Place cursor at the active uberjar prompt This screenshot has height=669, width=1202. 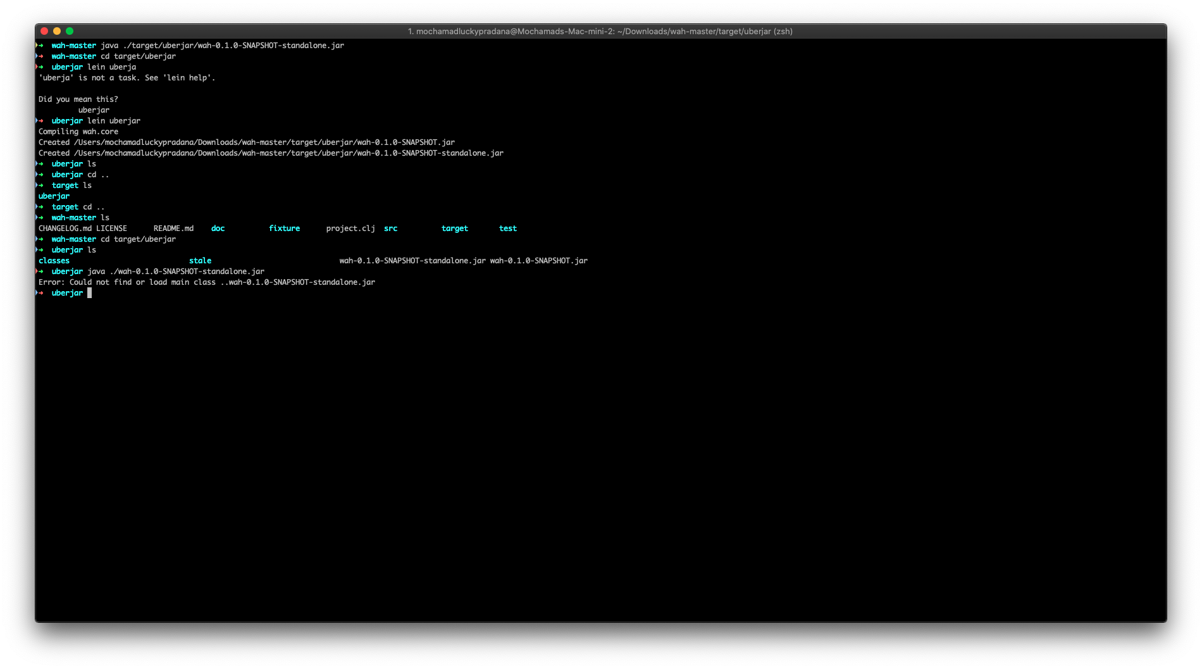click(x=90, y=292)
